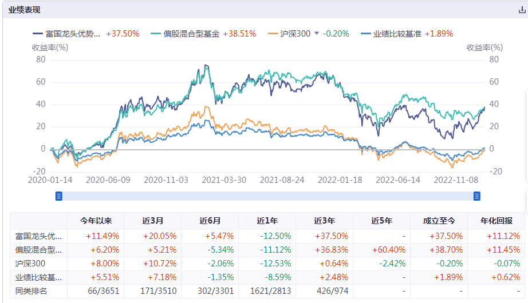
Task: Select the 近3年 column header
Action: 325,221
